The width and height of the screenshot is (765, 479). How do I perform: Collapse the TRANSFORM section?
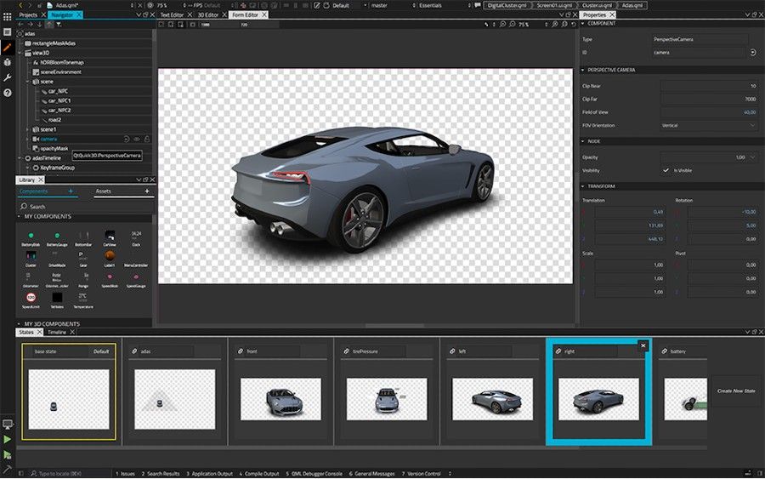[x=582, y=186]
